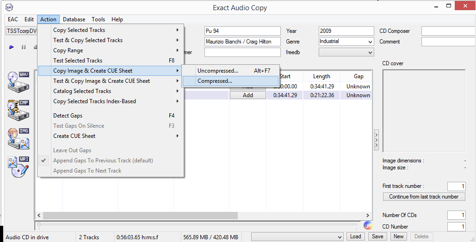Open the Help menu
The image size is (476, 242).
coord(117,19)
